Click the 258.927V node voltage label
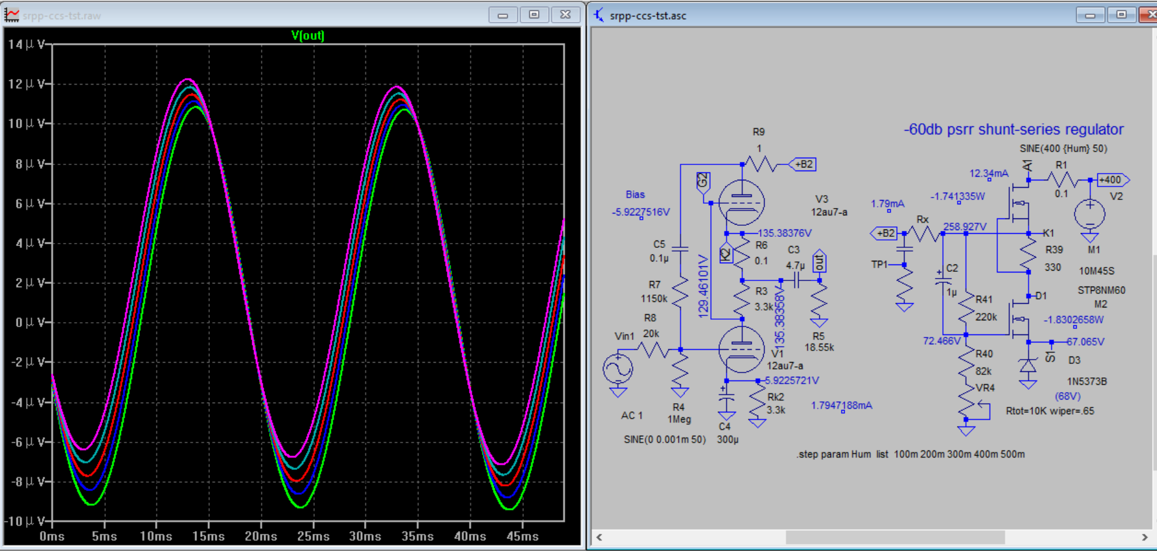This screenshot has height=551, width=1157. click(x=965, y=227)
